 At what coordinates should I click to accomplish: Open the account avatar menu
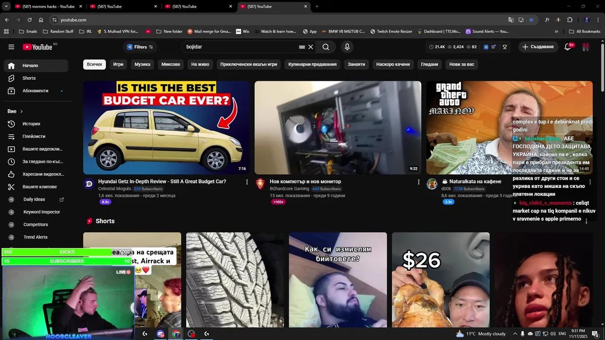click(x=586, y=47)
